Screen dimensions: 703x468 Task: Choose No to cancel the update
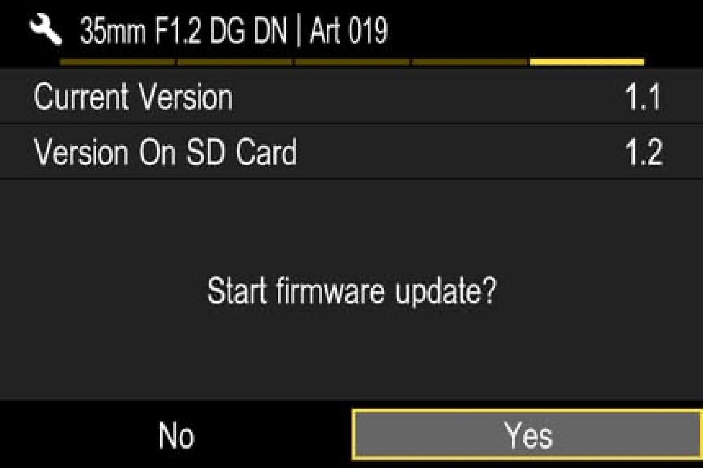coord(176,436)
